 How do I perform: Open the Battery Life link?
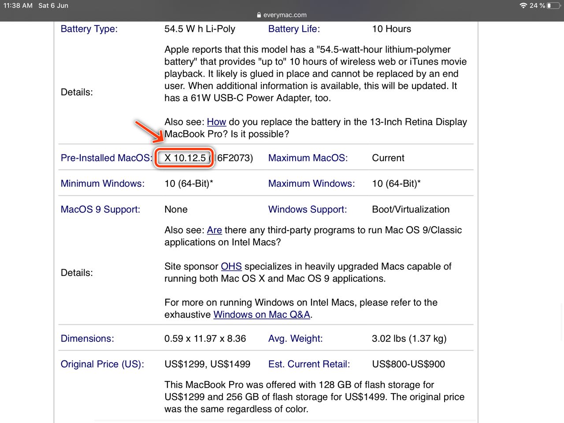[x=294, y=29]
